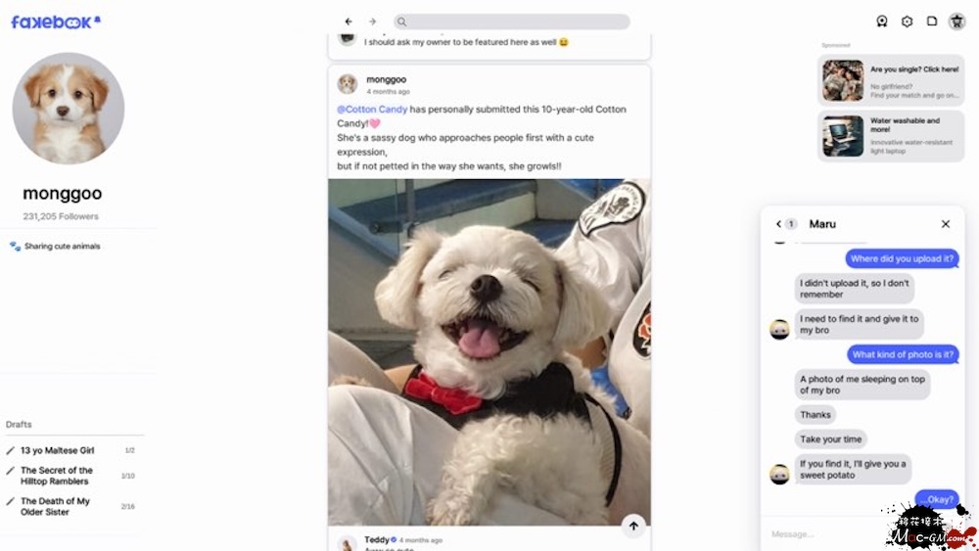Open the notes icon in top bar
The width and height of the screenshot is (979, 551).
pos(932,22)
